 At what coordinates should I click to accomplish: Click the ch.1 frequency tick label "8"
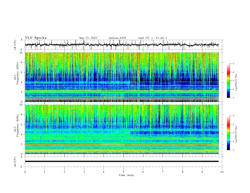click(x=22, y=62)
